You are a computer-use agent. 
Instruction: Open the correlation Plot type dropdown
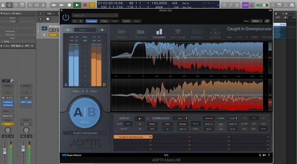click(x=180, y=118)
